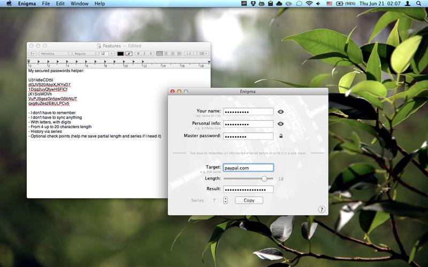This screenshot has height=267, width=428.
Task: Click the Copy button
Action: [x=249, y=200]
